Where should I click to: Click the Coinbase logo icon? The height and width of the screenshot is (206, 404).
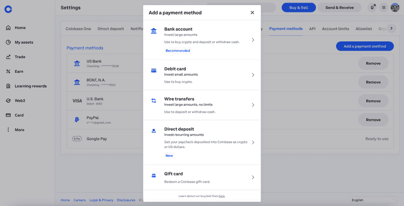pos(8,9)
